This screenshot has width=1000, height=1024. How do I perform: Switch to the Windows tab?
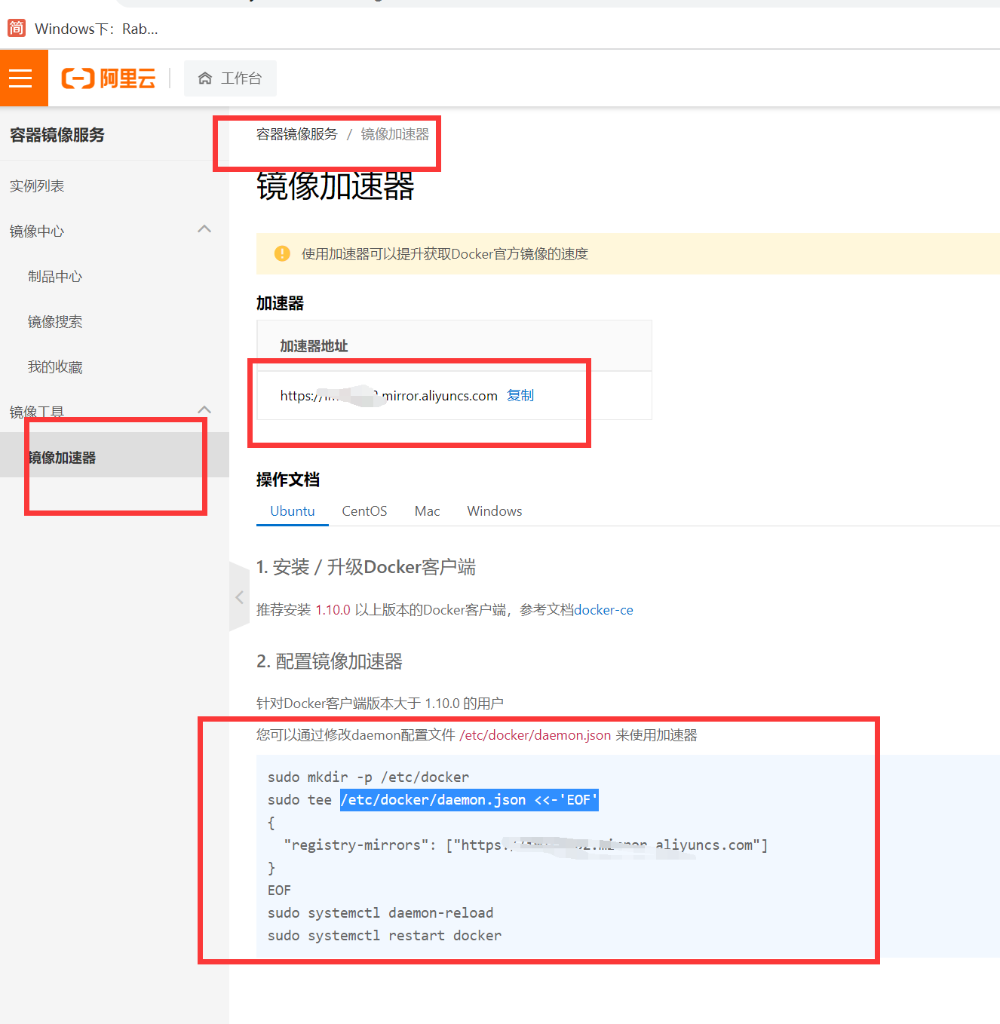(495, 511)
